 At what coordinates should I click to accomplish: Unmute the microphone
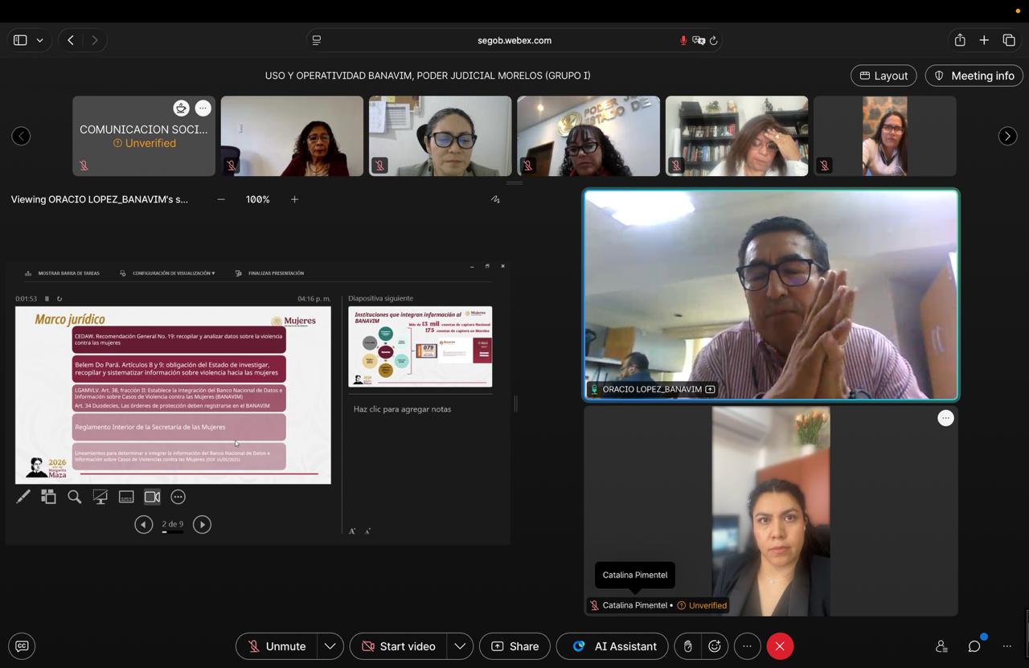[277, 646]
